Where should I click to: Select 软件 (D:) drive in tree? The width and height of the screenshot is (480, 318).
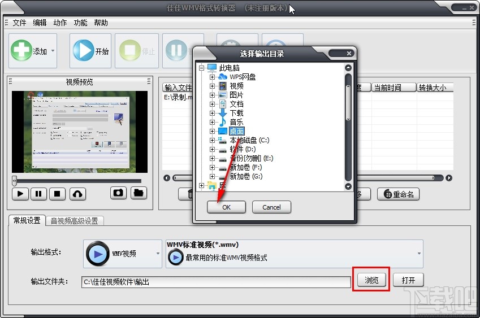pos(243,149)
